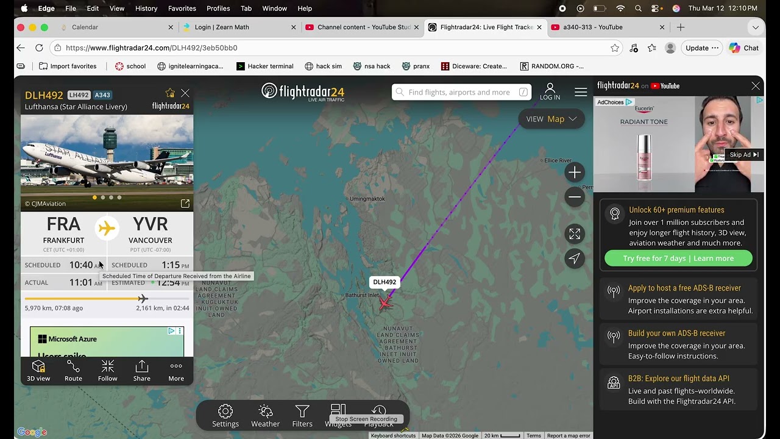The image size is (780, 439).
Task: Open Copilot Chat in Edge
Action: (743, 48)
